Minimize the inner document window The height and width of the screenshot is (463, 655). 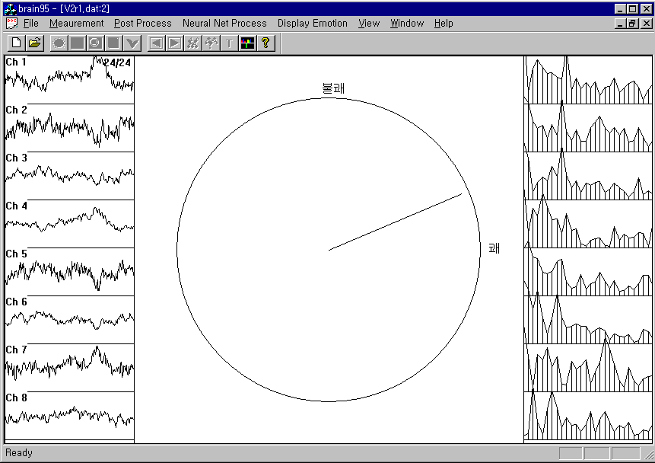(x=621, y=24)
